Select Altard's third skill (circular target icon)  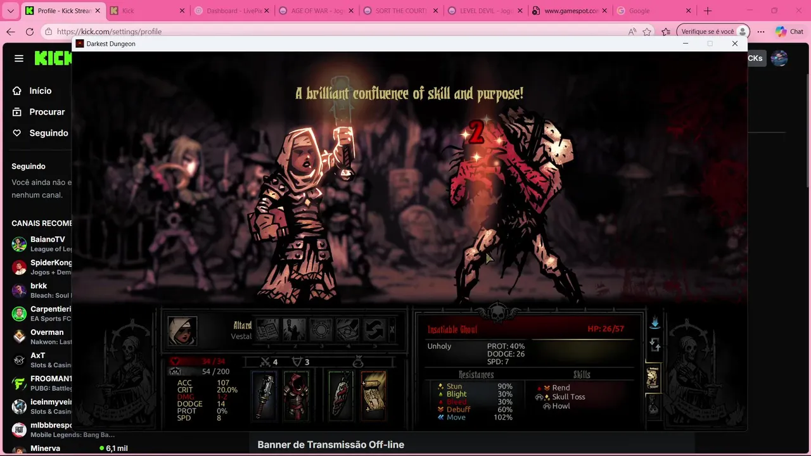[x=321, y=329]
